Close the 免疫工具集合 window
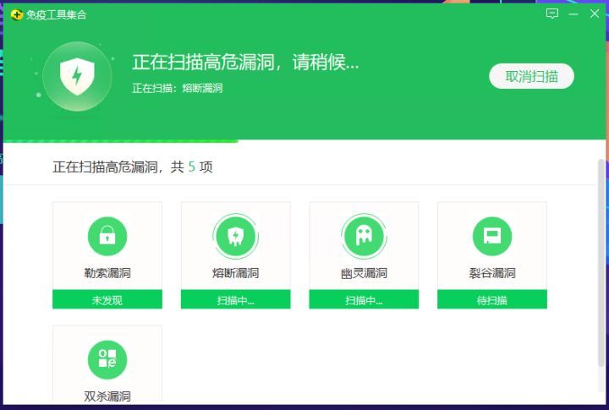The width and height of the screenshot is (609, 410). (x=595, y=14)
